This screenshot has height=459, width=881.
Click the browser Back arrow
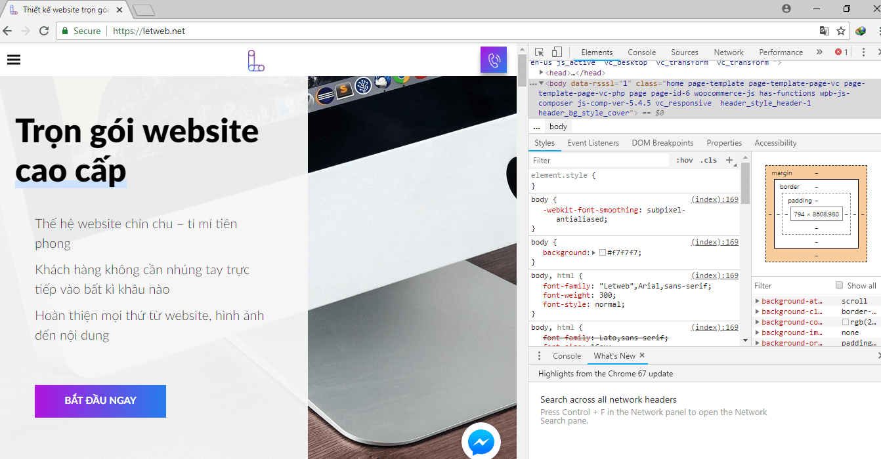point(8,31)
